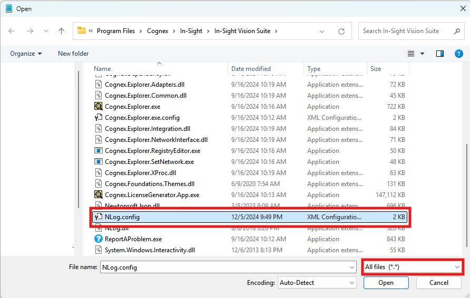This screenshot has width=470, height=298.
Task: Change the view layout icon
Action: pyautogui.click(x=411, y=54)
